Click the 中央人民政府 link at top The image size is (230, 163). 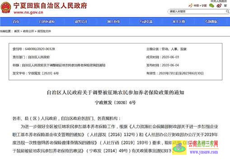click(219, 1)
